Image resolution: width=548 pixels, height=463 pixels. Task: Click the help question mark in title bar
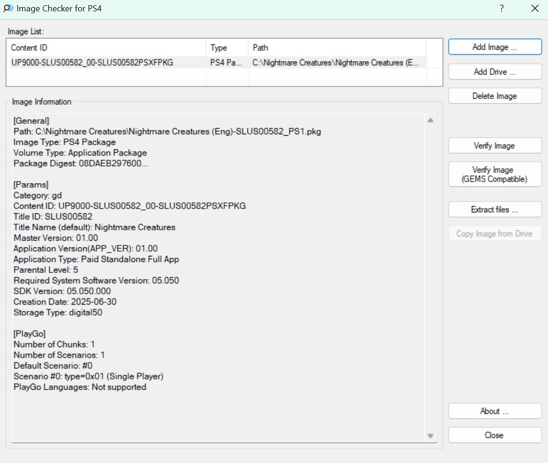tap(502, 9)
